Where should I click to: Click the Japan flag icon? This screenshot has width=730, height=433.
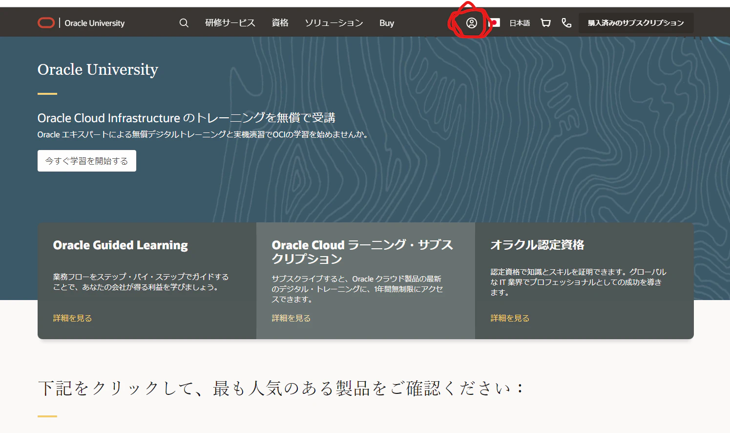[494, 23]
